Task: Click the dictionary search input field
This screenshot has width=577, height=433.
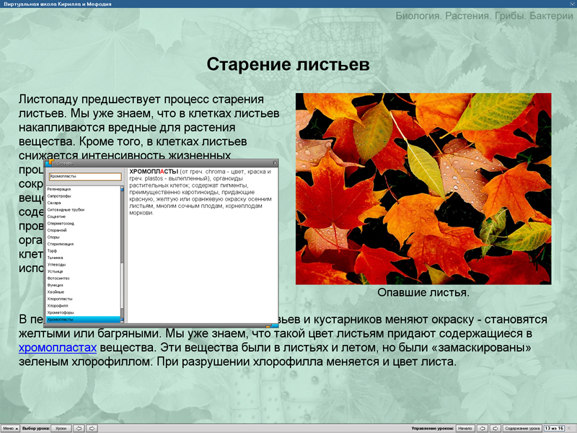Action: [87, 176]
